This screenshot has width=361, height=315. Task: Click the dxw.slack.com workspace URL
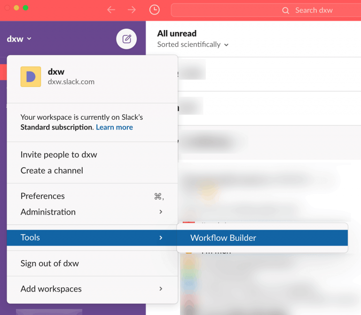71,82
